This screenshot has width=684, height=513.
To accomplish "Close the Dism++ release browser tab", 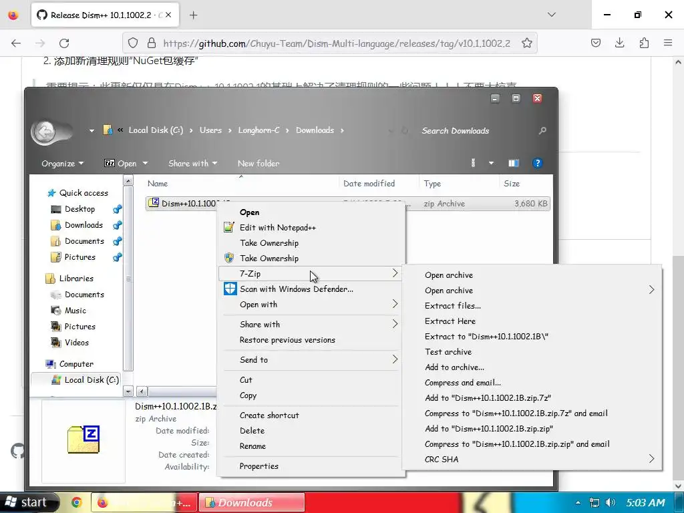I will [168, 15].
